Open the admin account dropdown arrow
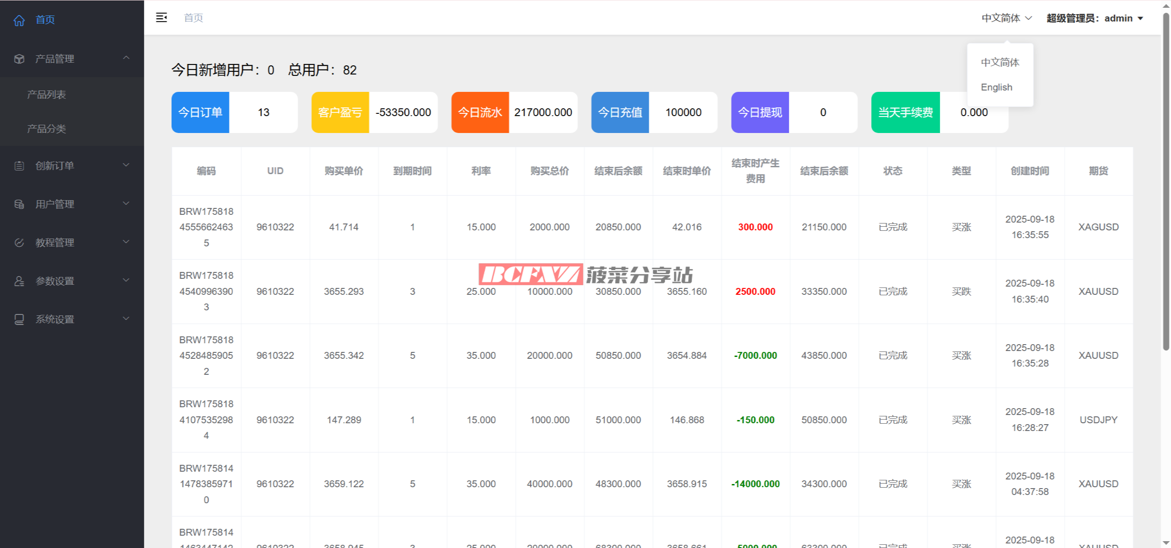 1140,19
